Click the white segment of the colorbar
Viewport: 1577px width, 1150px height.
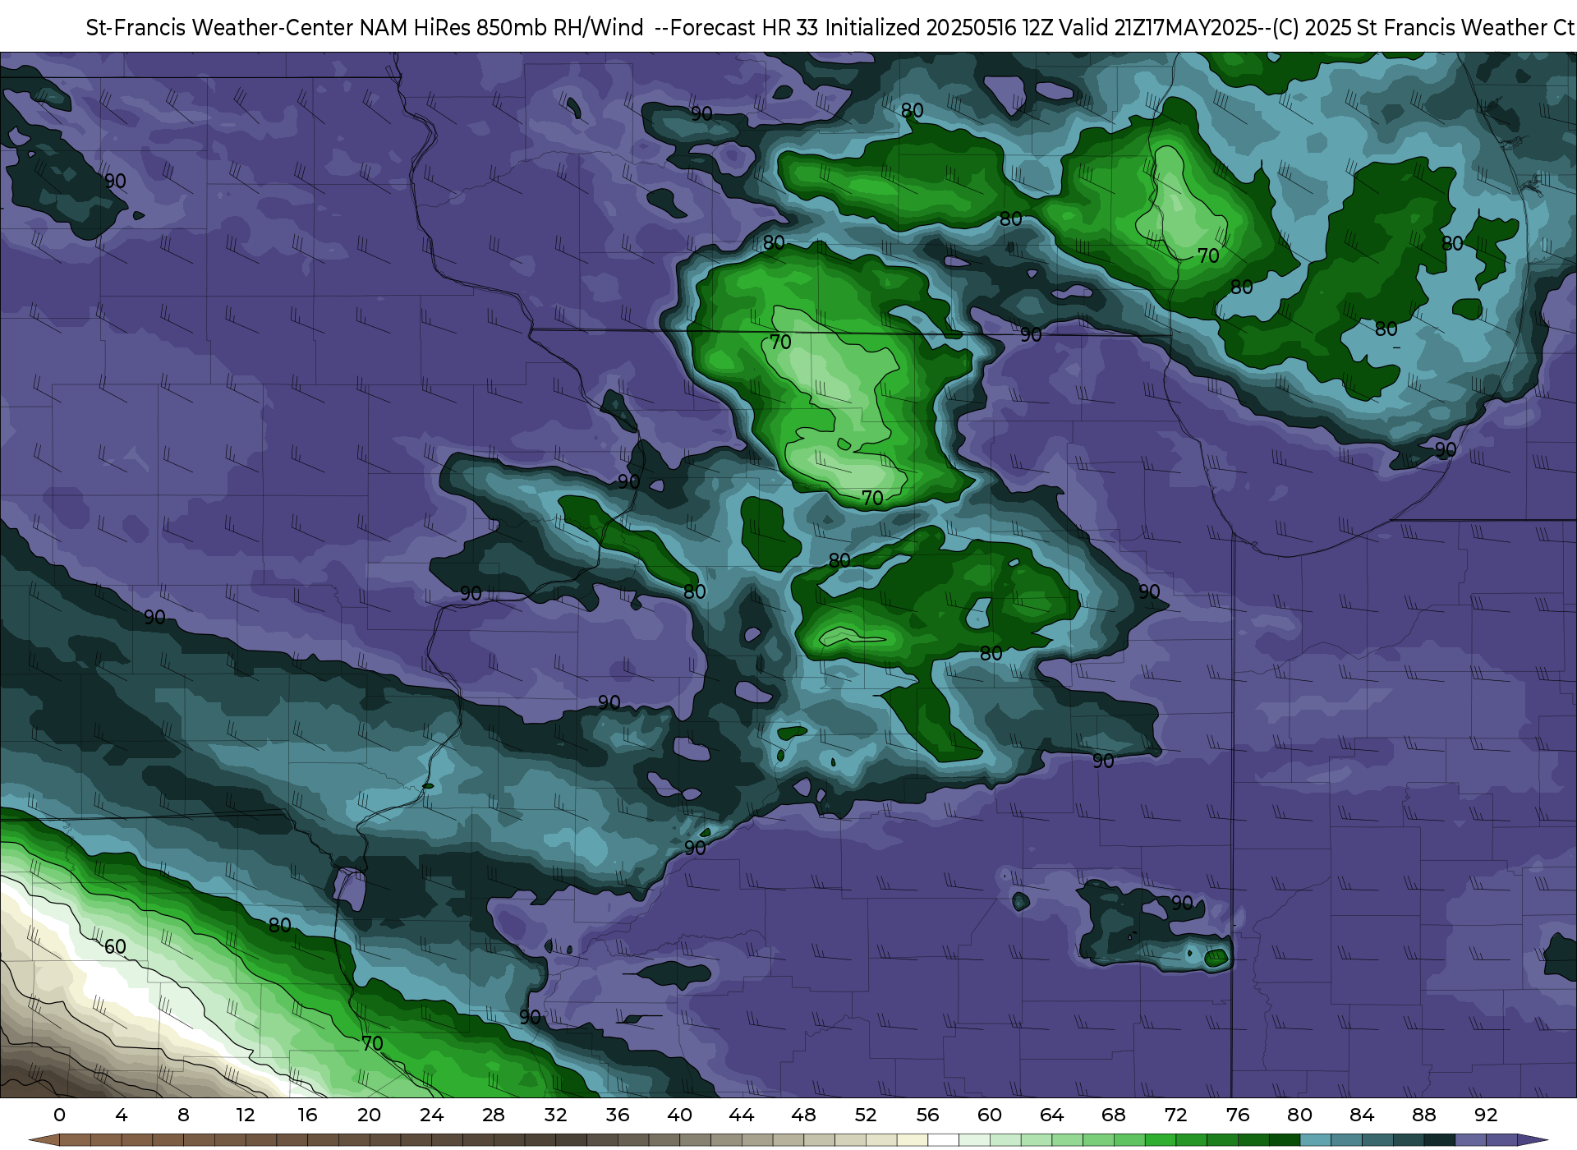(943, 1140)
